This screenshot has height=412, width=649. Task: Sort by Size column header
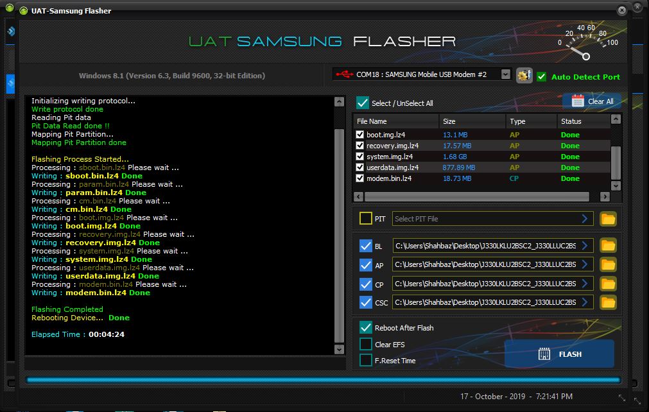[472, 121]
